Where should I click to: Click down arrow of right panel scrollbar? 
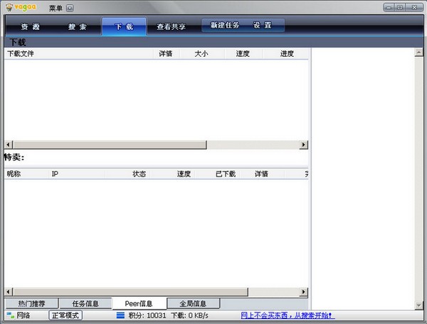[418, 305]
